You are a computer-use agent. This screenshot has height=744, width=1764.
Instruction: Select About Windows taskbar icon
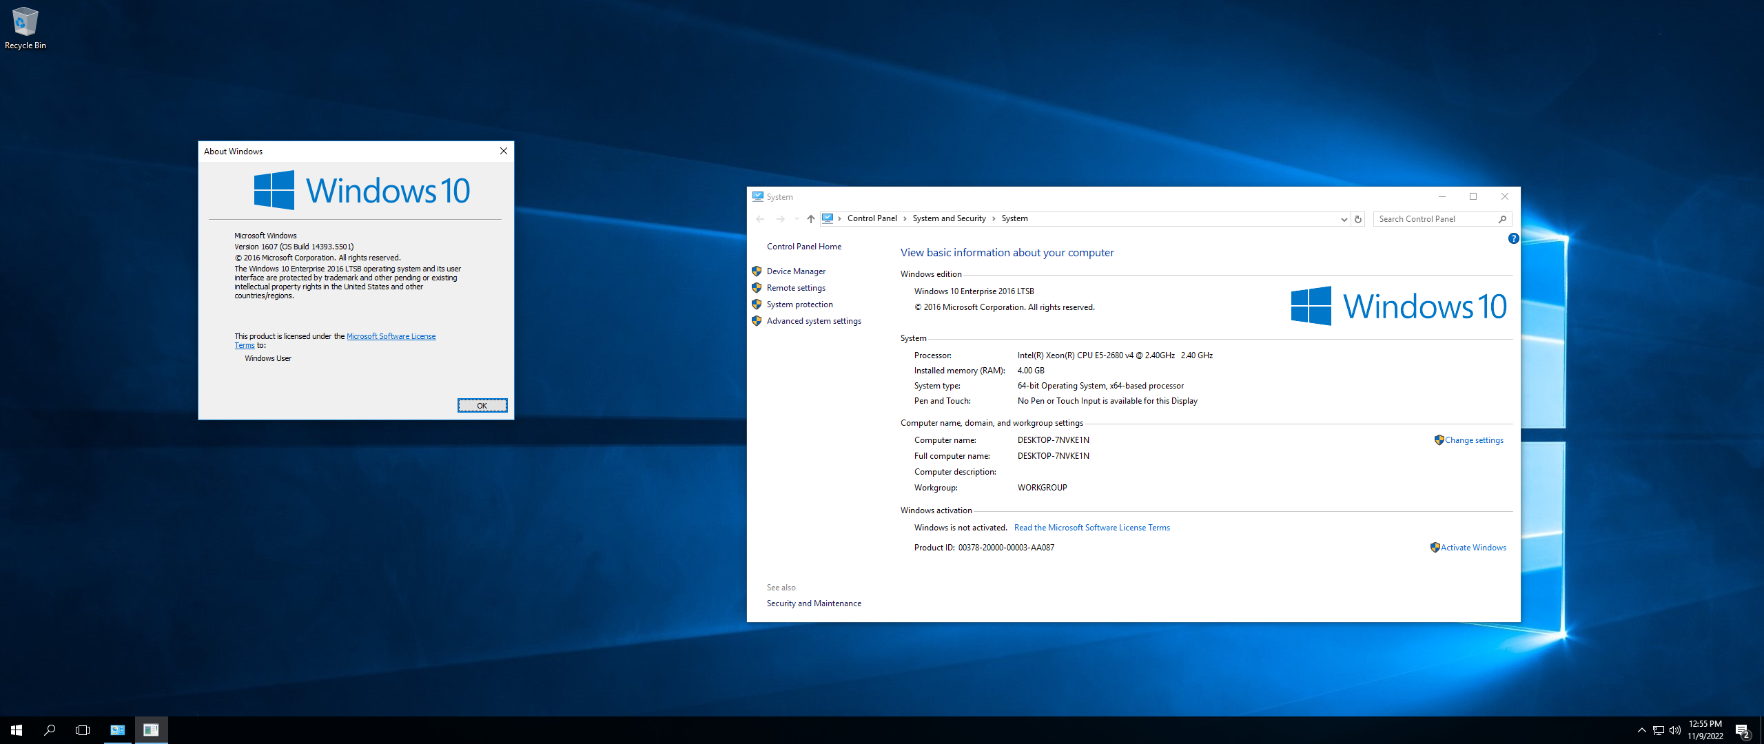click(x=151, y=730)
